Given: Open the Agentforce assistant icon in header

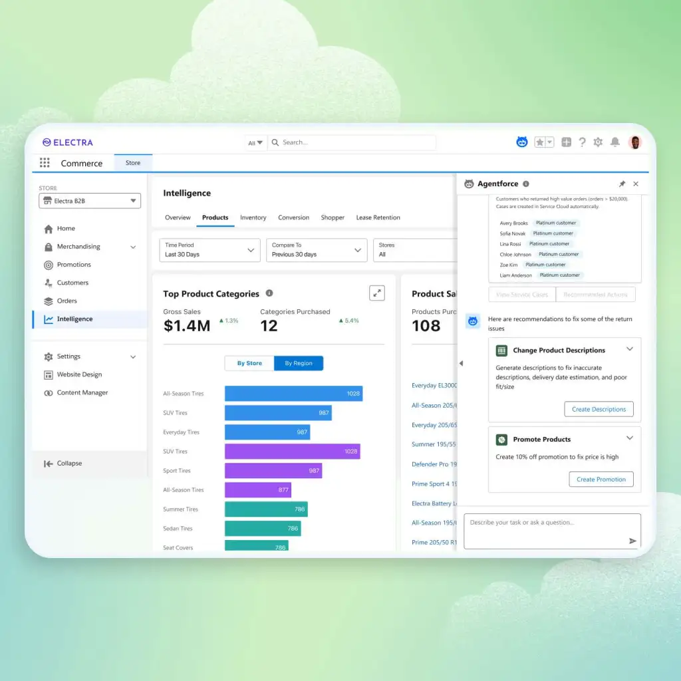Looking at the screenshot, I should [x=522, y=142].
